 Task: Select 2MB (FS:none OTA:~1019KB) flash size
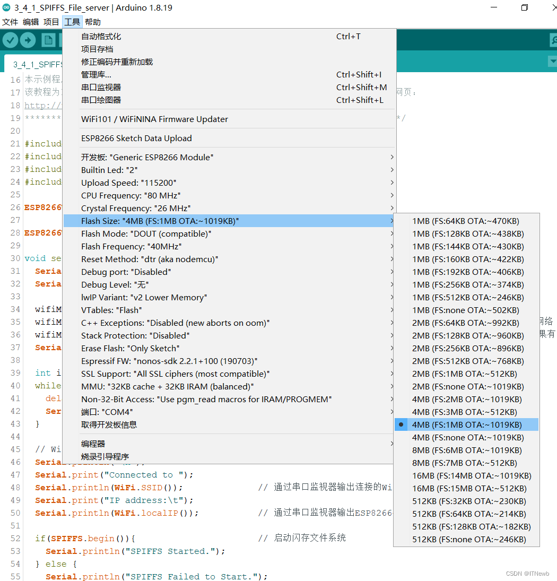(x=467, y=386)
